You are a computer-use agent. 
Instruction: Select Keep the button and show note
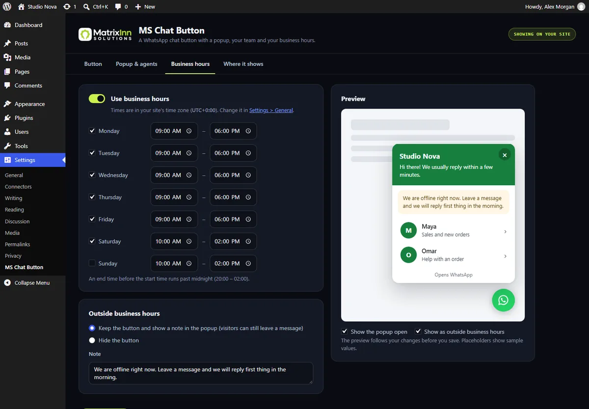[x=92, y=328]
